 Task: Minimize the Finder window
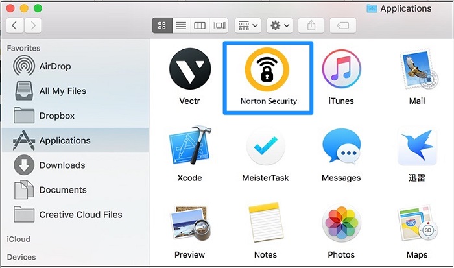coord(24,8)
